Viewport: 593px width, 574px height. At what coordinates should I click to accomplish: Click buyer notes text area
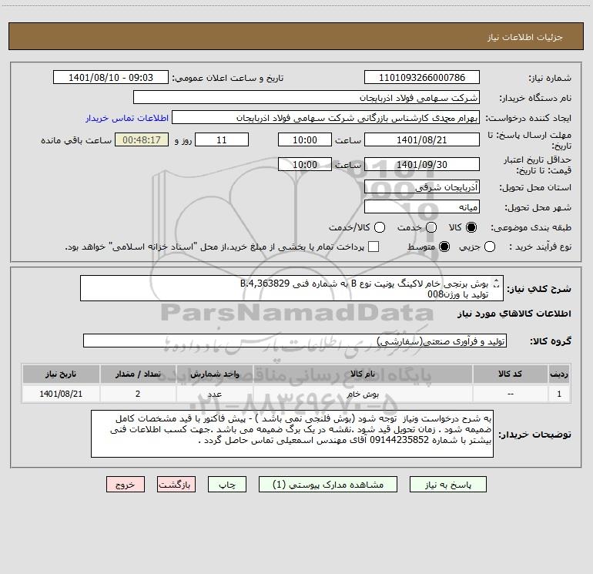[x=292, y=434]
